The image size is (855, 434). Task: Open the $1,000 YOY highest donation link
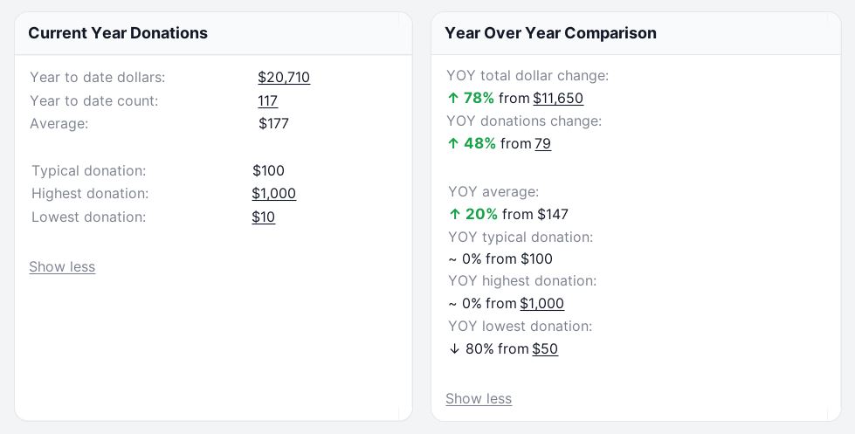[x=541, y=303]
